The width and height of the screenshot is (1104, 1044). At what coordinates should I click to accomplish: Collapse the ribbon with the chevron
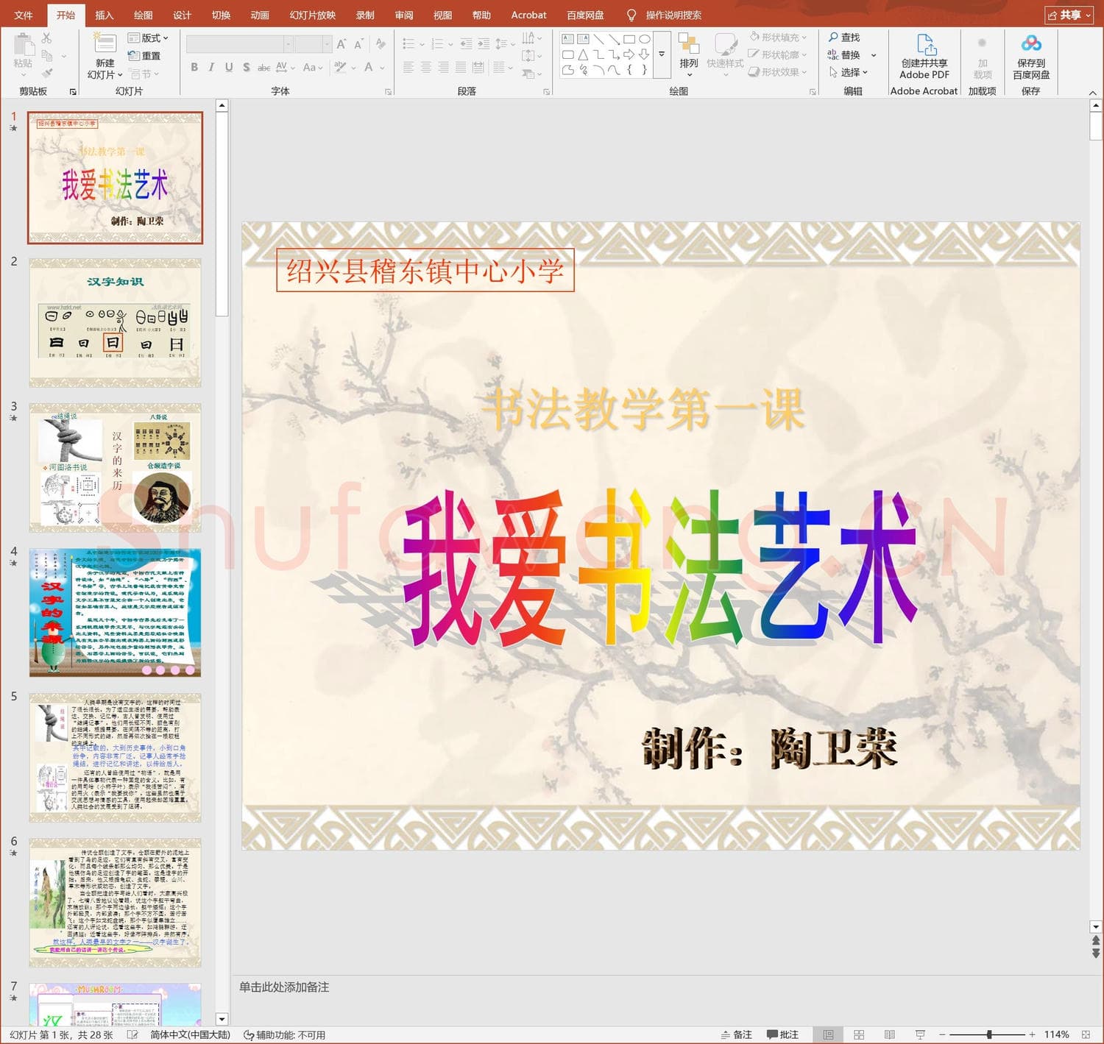click(x=1093, y=93)
